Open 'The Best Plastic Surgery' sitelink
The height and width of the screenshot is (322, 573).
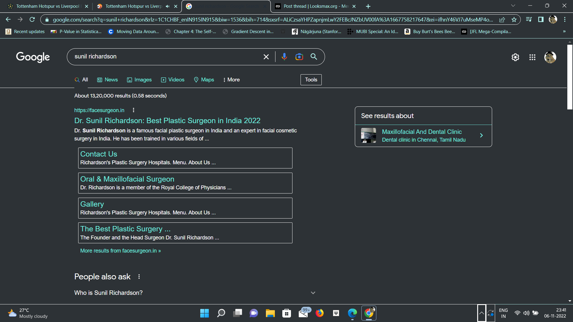pos(125,229)
